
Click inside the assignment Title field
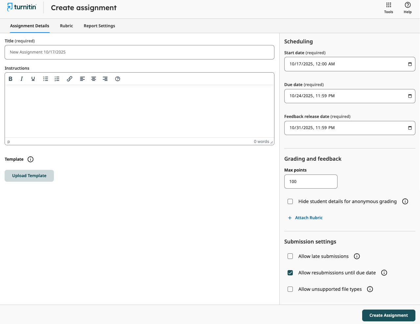pyautogui.click(x=139, y=52)
